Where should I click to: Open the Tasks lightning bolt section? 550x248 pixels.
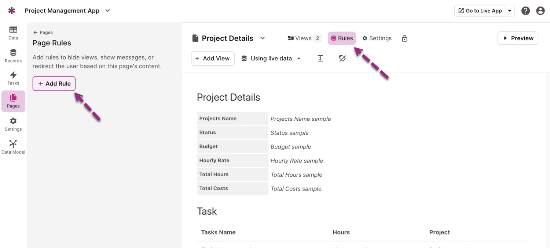tap(13, 78)
